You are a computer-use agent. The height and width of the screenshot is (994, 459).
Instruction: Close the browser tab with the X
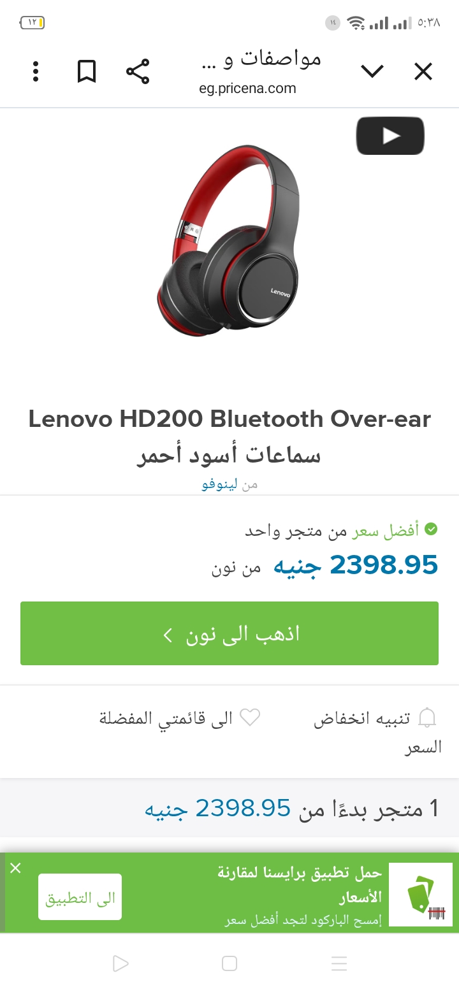[x=423, y=71]
